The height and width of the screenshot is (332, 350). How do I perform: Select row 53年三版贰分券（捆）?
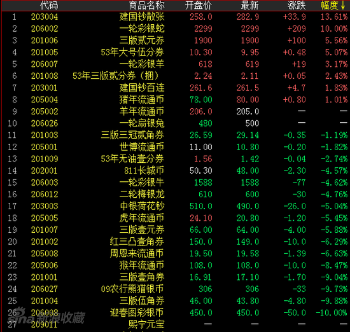tap(176, 76)
